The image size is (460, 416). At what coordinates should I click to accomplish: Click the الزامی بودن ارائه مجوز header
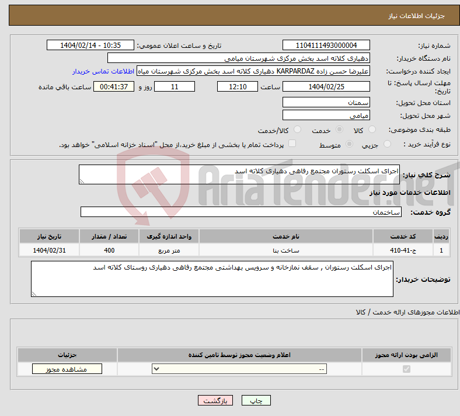pos(406,355)
